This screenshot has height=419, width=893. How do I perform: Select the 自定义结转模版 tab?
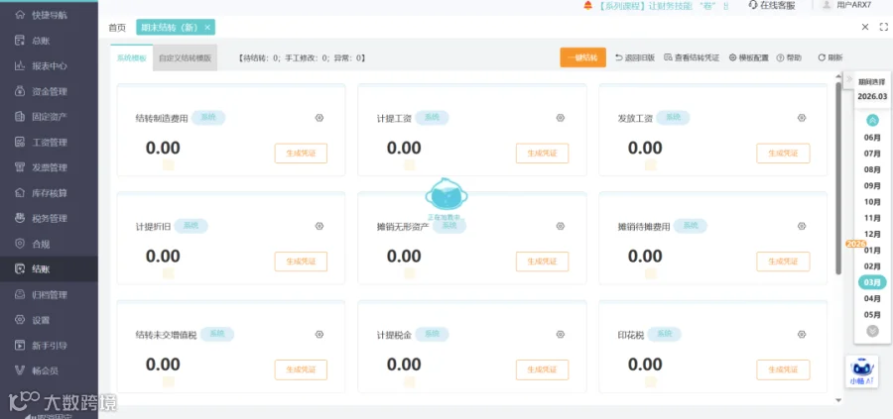point(186,58)
